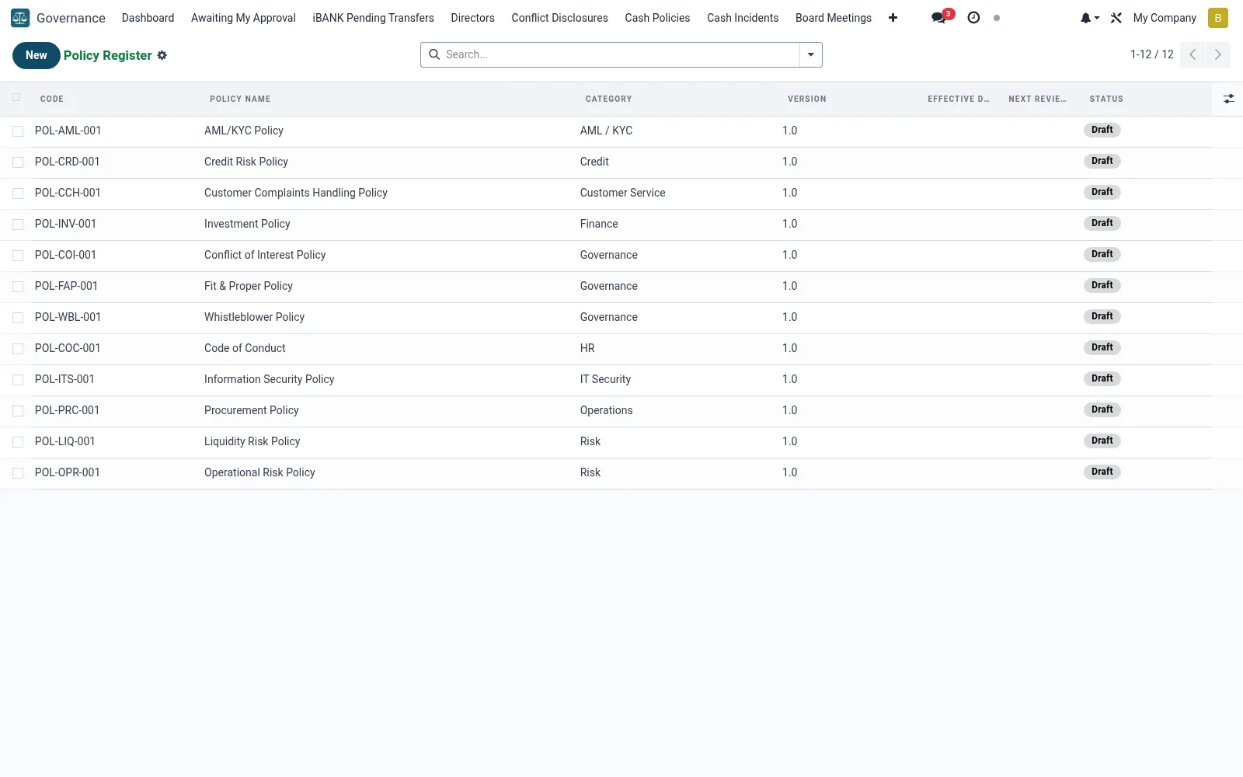1243x777 pixels.
Task: Open the notification bell menu
Action: pyautogui.click(x=1089, y=18)
